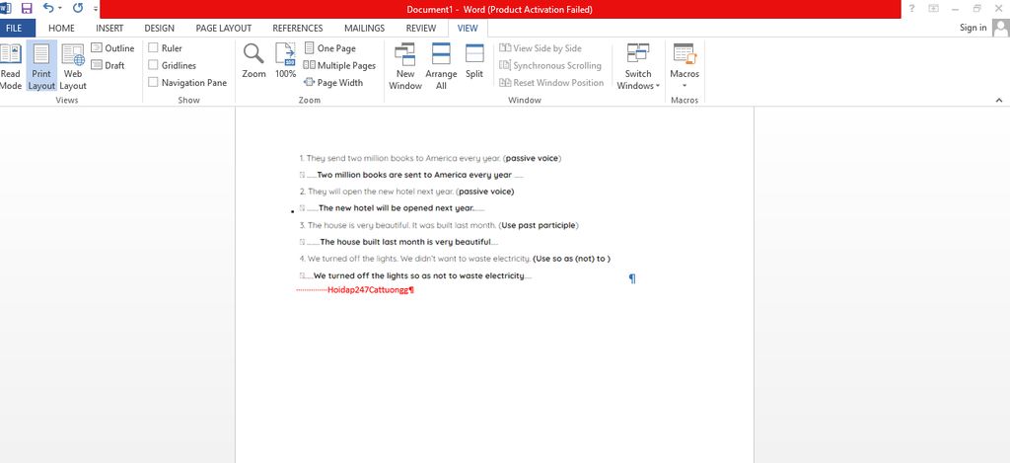Open a New Window
Viewport: 1010px width, 463px height.
point(405,66)
